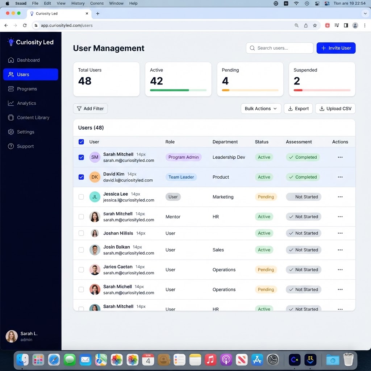Reload the page with browser refresh icon
This screenshot has width=371, height=371.
click(25, 25)
